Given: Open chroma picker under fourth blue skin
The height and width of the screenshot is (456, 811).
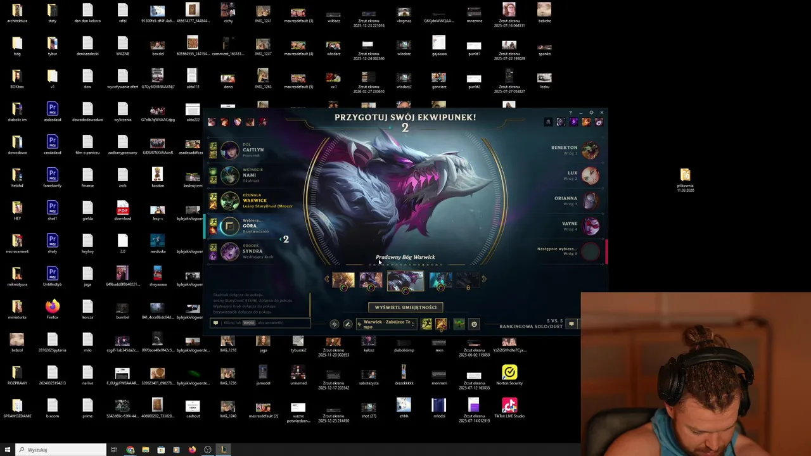Looking at the screenshot, I should [x=440, y=288].
